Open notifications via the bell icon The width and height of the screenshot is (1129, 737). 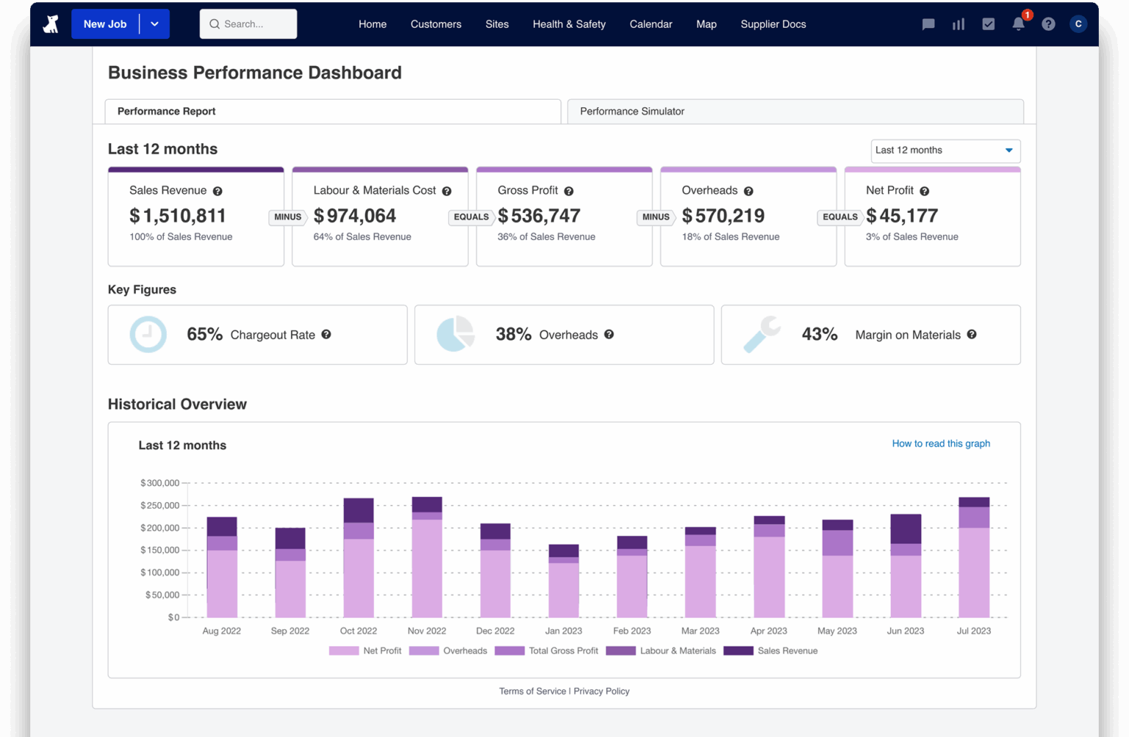click(1018, 24)
